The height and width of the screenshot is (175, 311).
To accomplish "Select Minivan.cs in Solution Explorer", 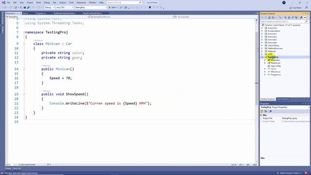I will coord(276,72).
